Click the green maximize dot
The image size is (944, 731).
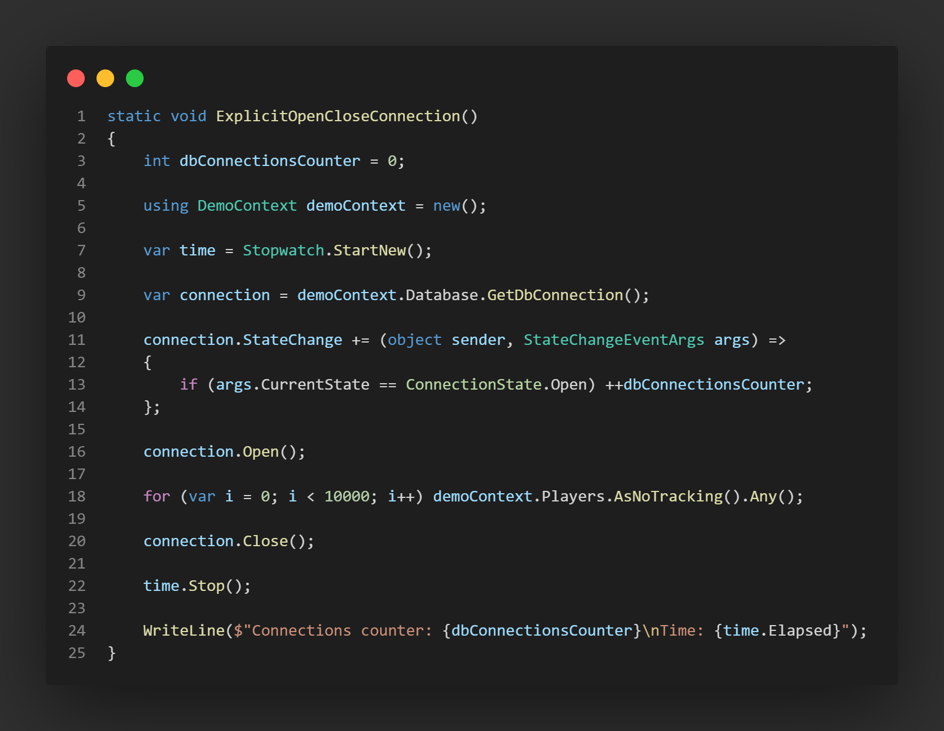(135, 78)
